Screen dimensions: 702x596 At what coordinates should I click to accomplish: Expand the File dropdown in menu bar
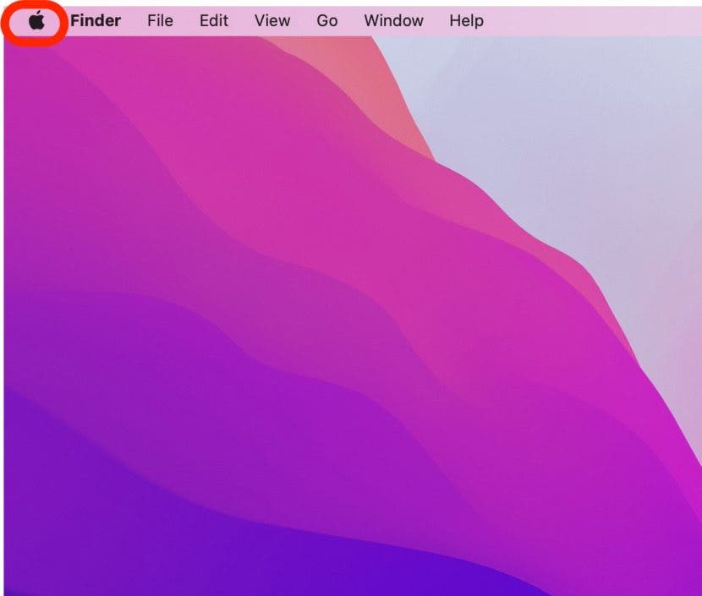[160, 21]
